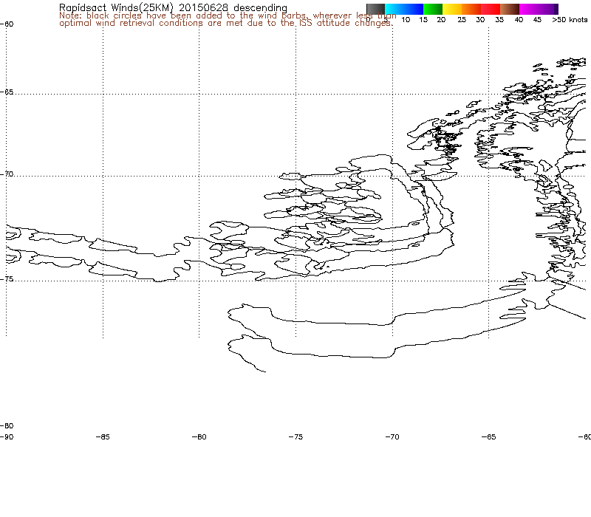Click the '20' knots legend label
This screenshot has height=517, width=591.
(441, 20)
